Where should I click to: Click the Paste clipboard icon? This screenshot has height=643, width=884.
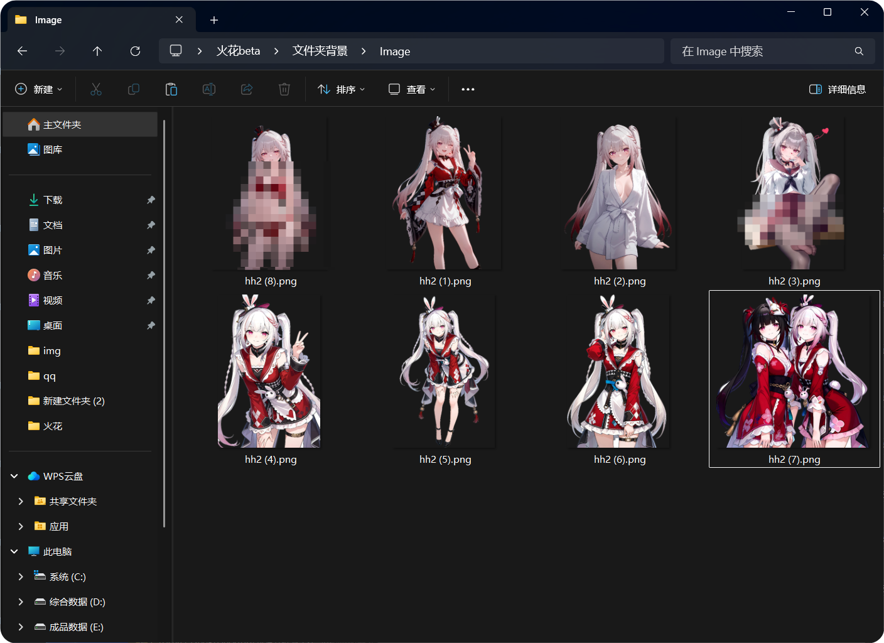pos(171,89)
